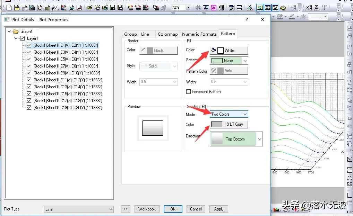Click the New Project icon in toolbar
Image resolution: width=353 pixels, height=216 pixels.
point(9,8)
